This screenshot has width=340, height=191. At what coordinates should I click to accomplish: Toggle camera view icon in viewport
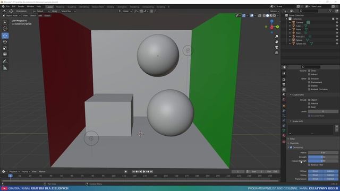[x=276, y=47]
